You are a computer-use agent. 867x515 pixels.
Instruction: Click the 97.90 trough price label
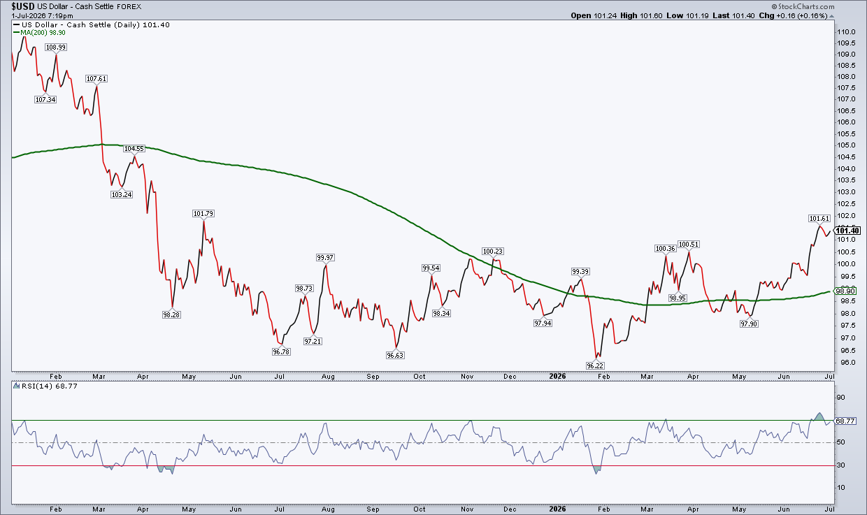tap(750, 324)
